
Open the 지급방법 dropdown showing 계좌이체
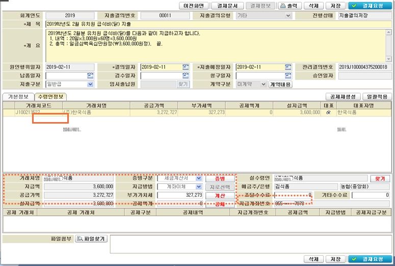198,187
